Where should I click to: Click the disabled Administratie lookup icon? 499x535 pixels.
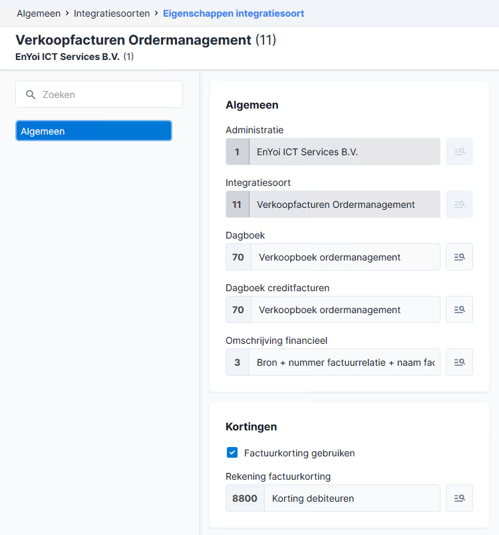[459, 151]
